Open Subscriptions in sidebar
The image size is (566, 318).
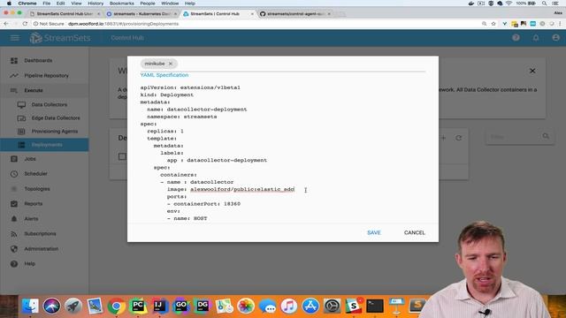[40, 233]
